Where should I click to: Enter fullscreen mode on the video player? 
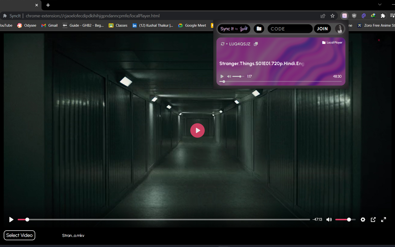point(384,220)
